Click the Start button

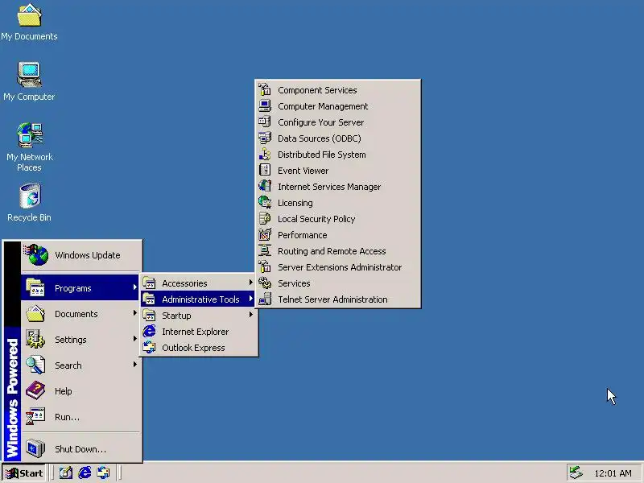24,473
